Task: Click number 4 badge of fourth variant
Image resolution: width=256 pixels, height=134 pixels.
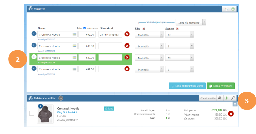Action: click(34, 69)
